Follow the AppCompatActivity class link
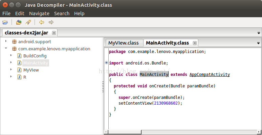The width and height of the screenshot is (262, 135). 210,74
